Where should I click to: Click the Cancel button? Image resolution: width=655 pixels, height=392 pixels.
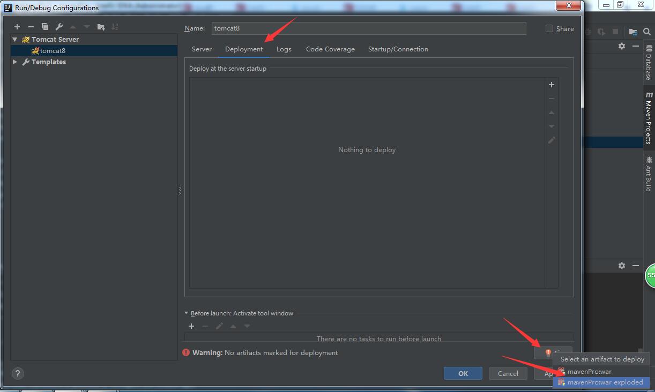click(x=508, y=373)
